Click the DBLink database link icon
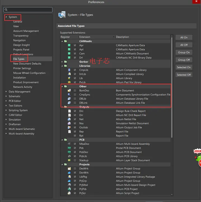This screenshot has height=202, width=201. (x=69, y=103)
